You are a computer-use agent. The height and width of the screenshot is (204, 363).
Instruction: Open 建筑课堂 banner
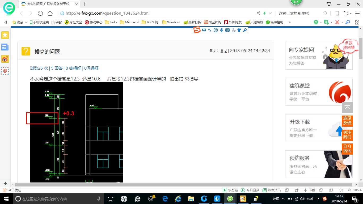(319, 92)
